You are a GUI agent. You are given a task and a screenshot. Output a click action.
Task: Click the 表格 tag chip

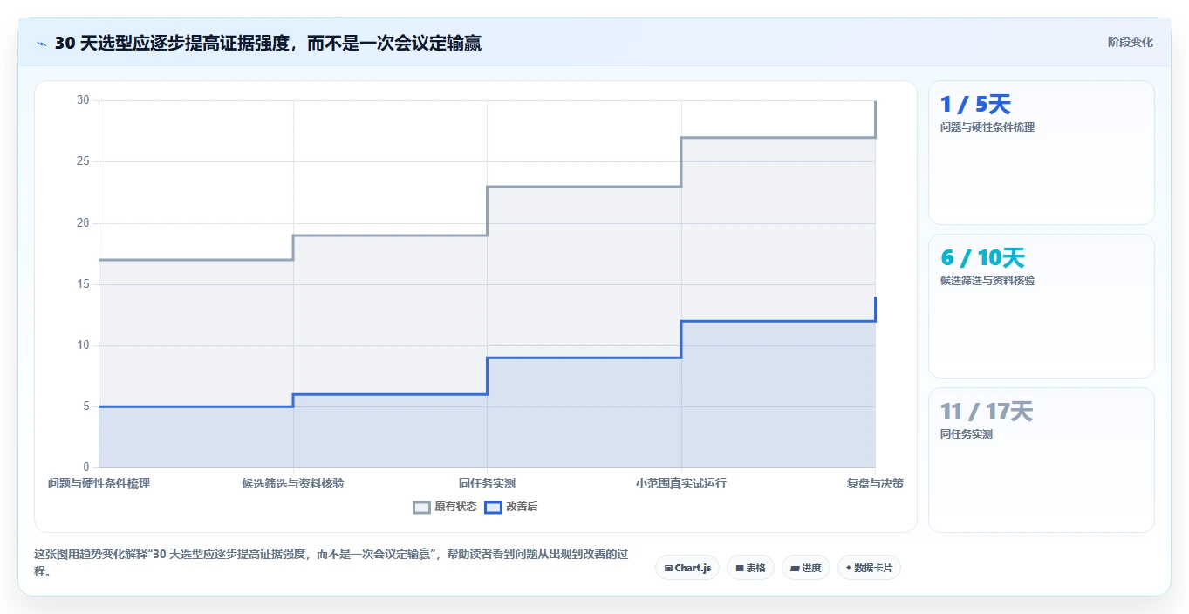750,568
